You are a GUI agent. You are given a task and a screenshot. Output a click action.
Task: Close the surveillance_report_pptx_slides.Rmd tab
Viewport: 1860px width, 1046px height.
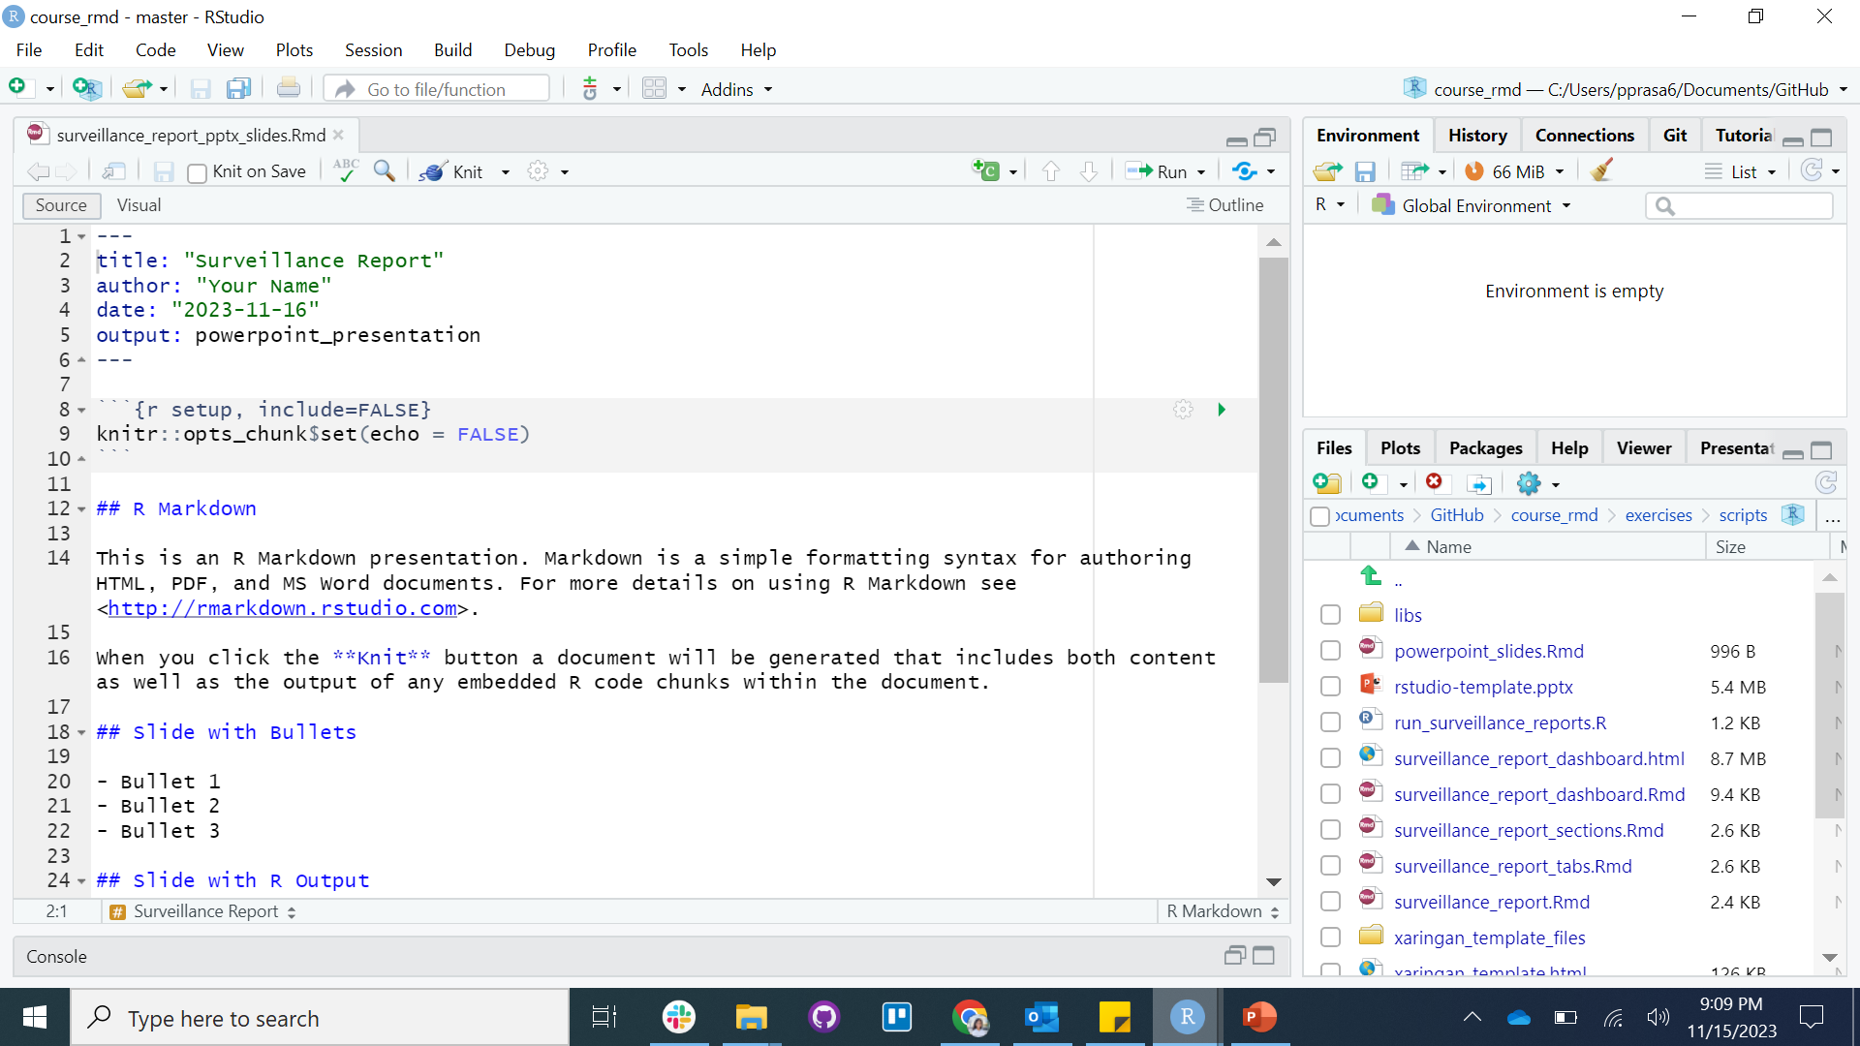[338, 135]
